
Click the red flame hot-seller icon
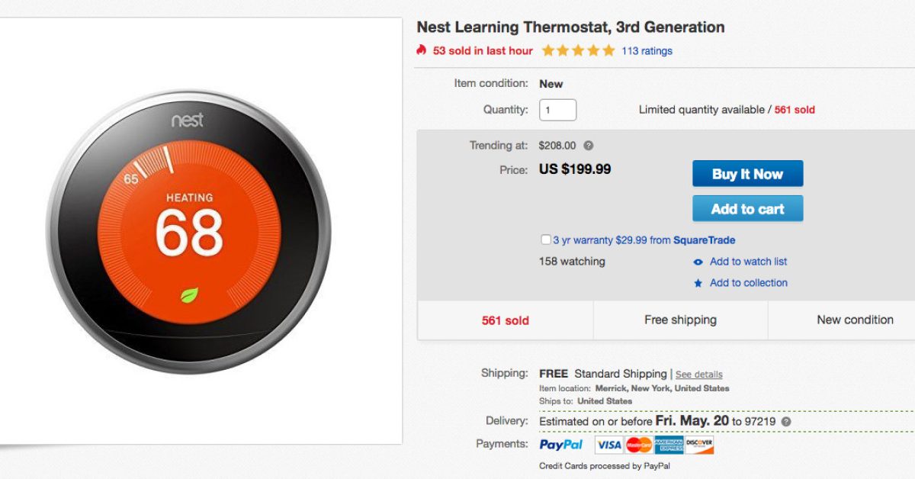tap(422, 50)
